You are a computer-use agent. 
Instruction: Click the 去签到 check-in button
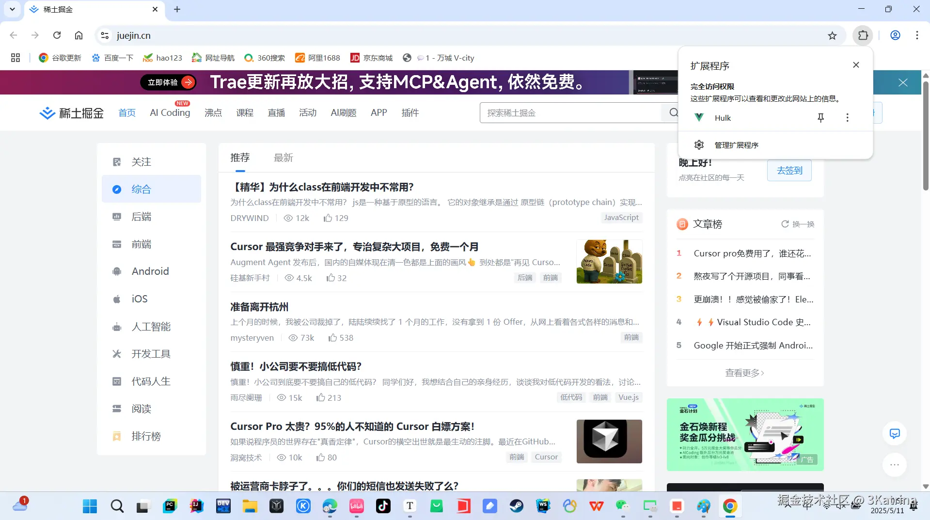click(x=789, y=171)
